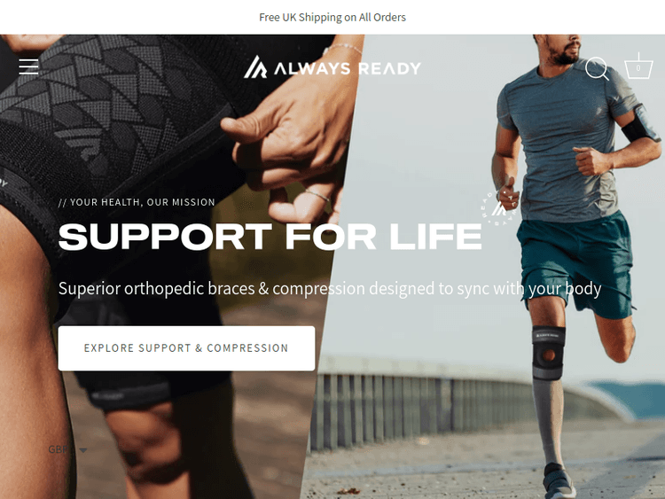The width and height of the screenshot is (665, 499).
Task: Click the runner's knee brace in photo
Action: point(548,352)
